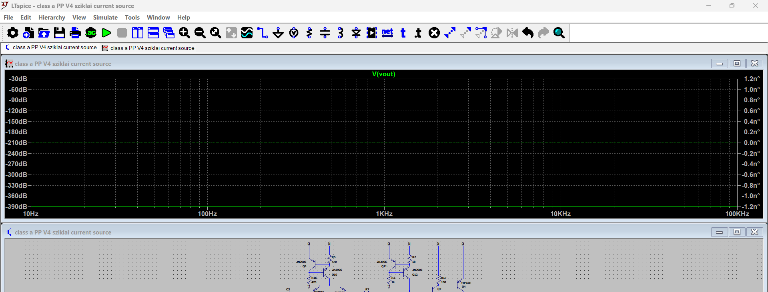768x292 pixels.
Task: Click the pick visible traces waveform icon
Action: pyautogui.click(x=247, y=33)
